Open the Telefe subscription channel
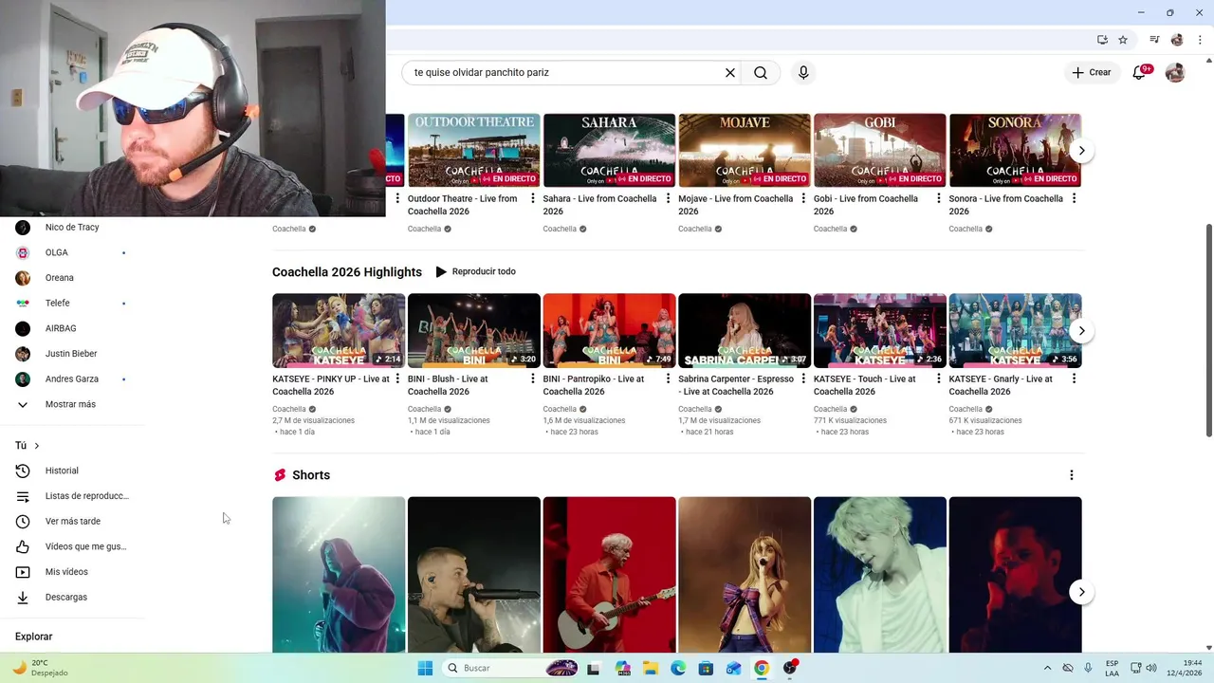The height and width of the screenshot is (683, 1214). pyautogui.click(x=72, y=303)
